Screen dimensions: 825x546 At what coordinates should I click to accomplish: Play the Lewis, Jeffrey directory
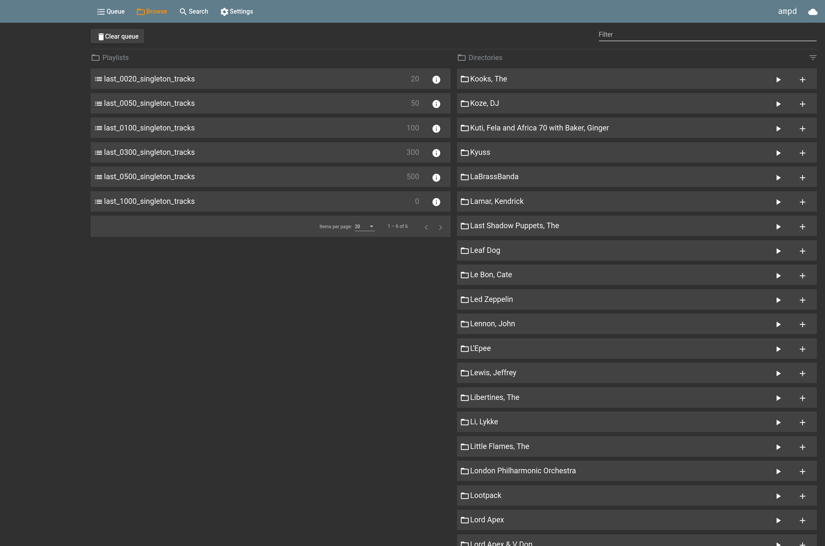coord(778,373)
